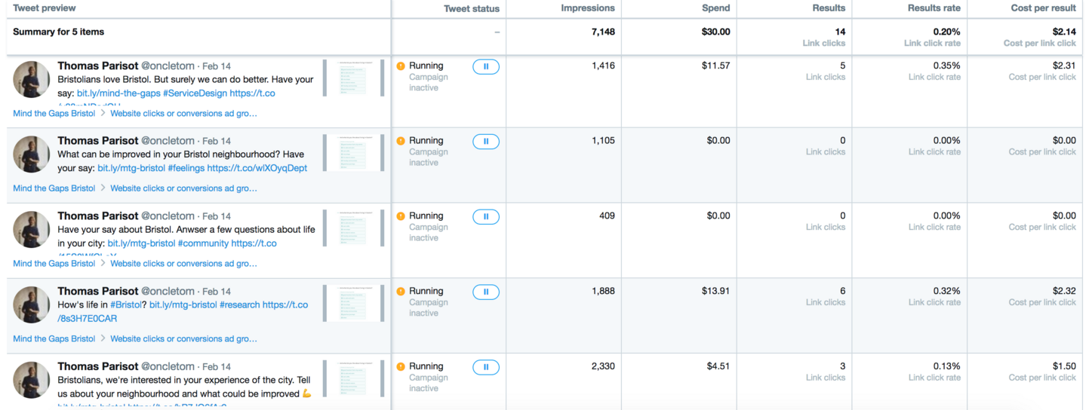
Task: Open the avatar on the "Bristolians love Bristol" tweet
Action: point(32,79)
